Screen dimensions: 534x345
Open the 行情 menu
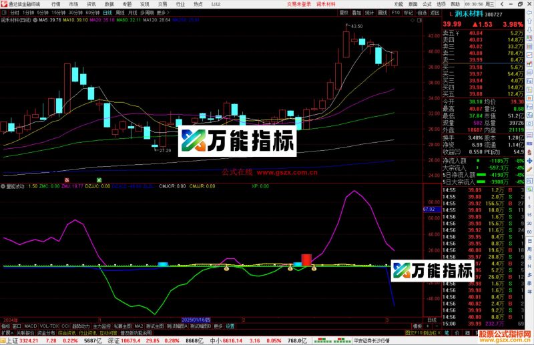tap(56, 4)
